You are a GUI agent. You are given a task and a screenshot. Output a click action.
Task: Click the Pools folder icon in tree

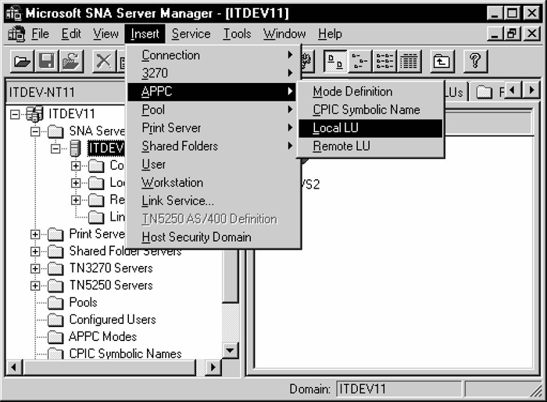(56, 303)
